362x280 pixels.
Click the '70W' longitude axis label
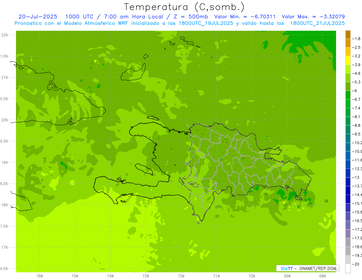[252, 276]
